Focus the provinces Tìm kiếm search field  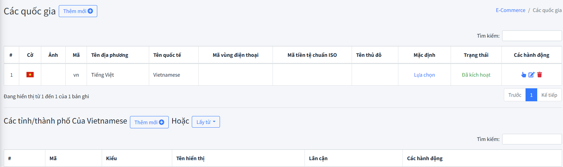[532, 139]
